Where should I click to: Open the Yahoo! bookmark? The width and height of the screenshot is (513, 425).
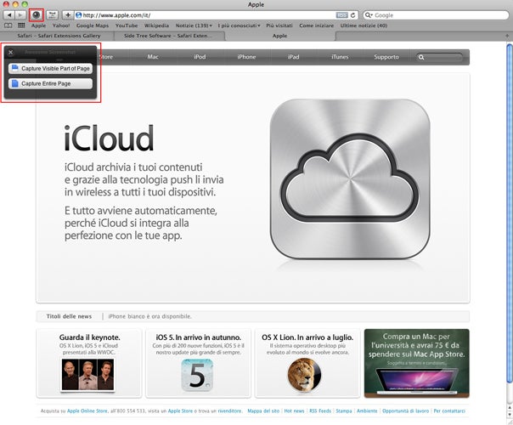coord(61,25)
